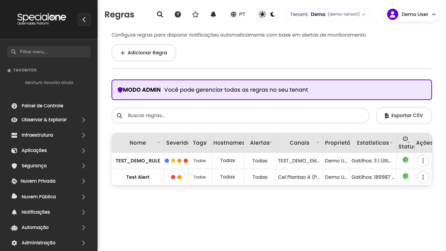
Task: Click the Painel de Controle gauge icon
Action: coord(14,106)
